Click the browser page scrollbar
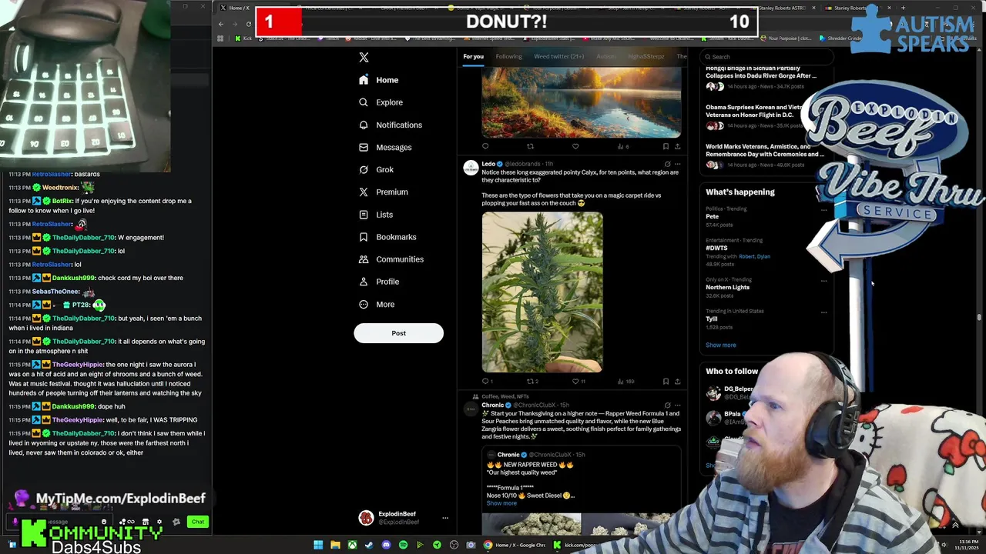Screen dimensions: 986x554 click(979, 316)
